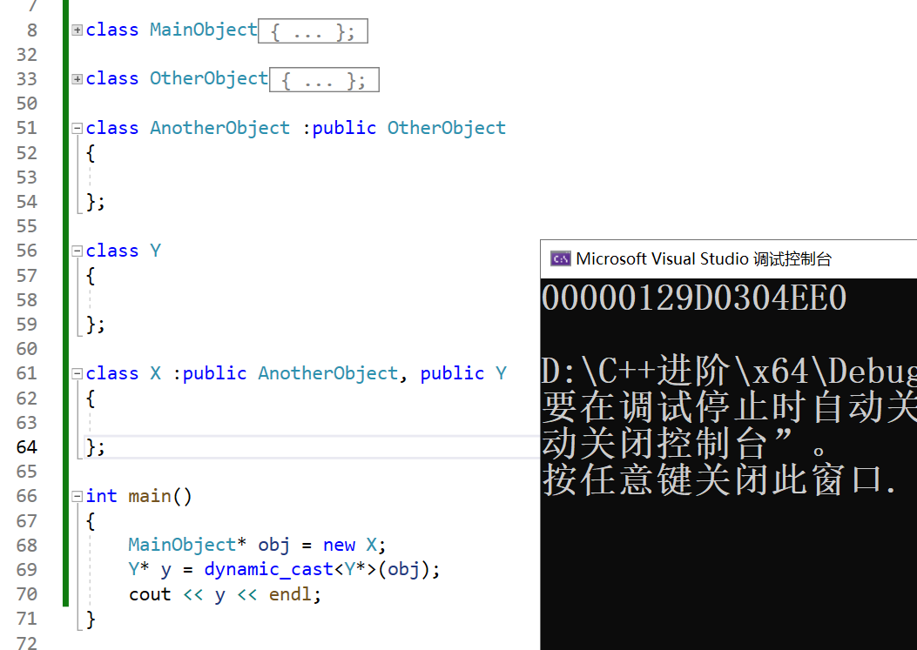Click 'endl' on line 70
Viewport: 917px width, 650px height.
pos(290,594)
